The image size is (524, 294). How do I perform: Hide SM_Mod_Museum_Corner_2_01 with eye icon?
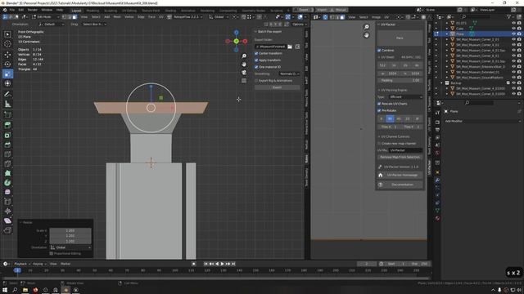pos(514,39)
